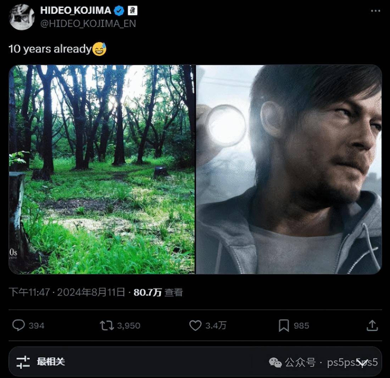Screen dimensions: 390x378
Task: Click the affiliation badge beside the verified checkmark
Action: (x=132, y=11)
